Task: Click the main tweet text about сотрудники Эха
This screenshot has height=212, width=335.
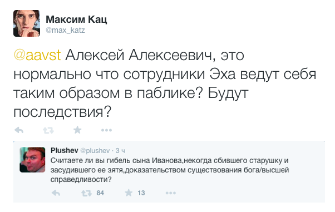Action: [x=165, y=83]
